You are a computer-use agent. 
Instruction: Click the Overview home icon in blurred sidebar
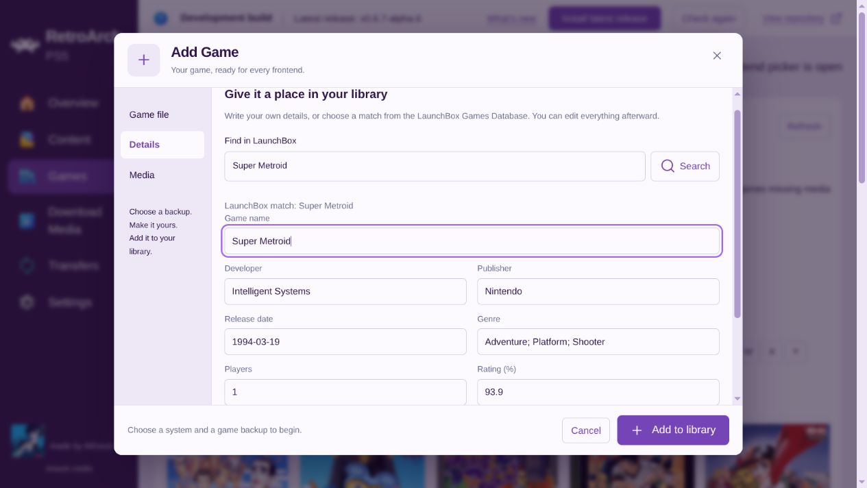(27, 103)
